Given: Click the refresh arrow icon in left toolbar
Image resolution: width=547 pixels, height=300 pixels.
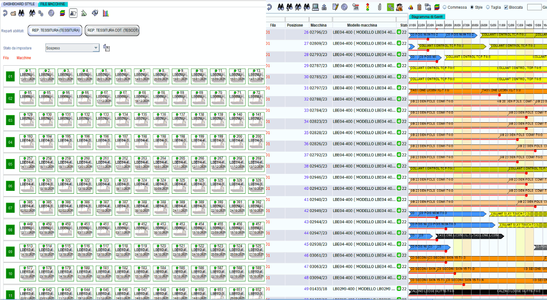Looking at the screenshot, I should (x=5, y=13).
